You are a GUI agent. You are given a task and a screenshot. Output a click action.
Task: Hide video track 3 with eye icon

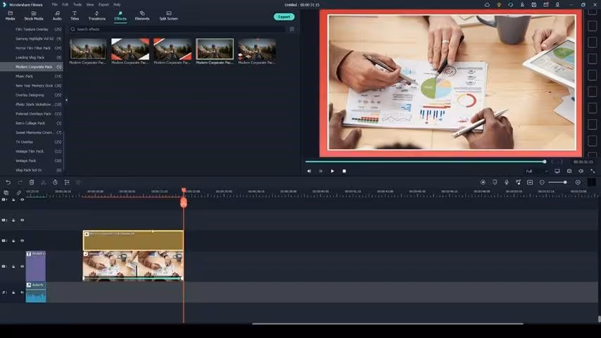pyautogui.click(x=23, y=220)
